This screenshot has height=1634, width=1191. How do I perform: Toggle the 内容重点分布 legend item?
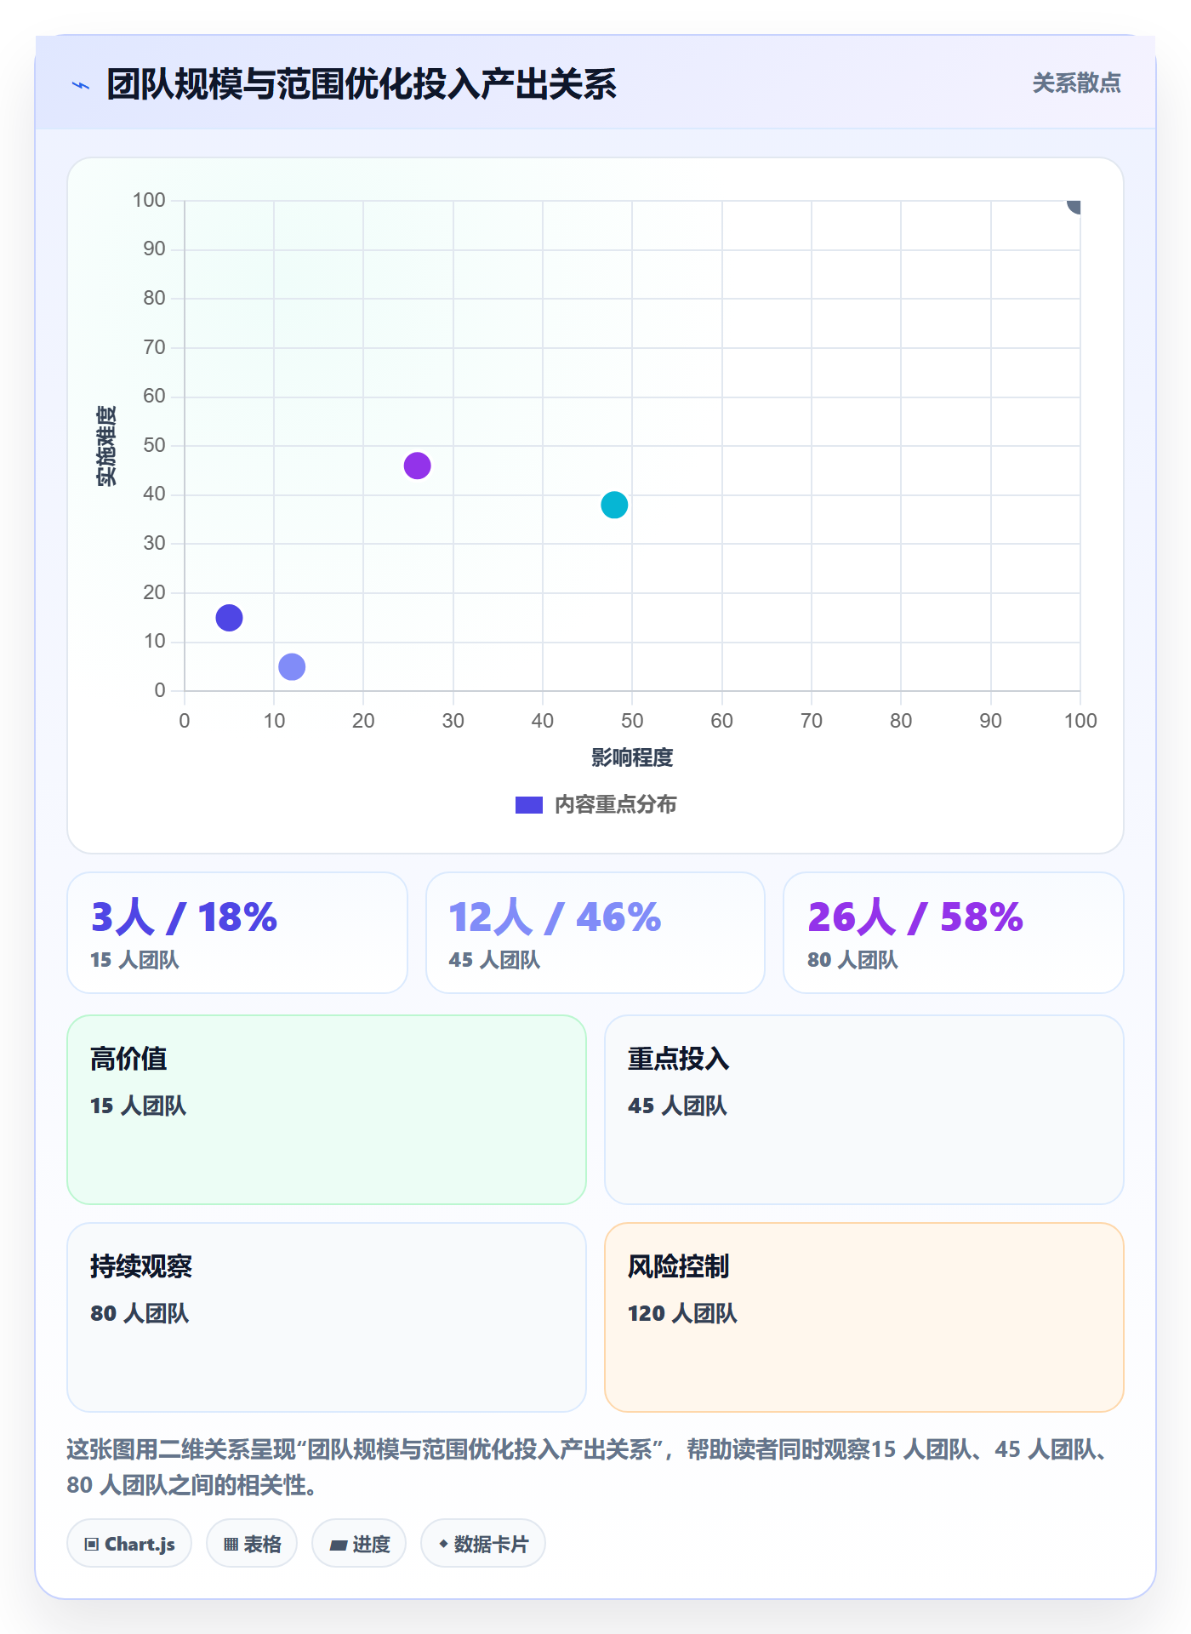point(595,804)
